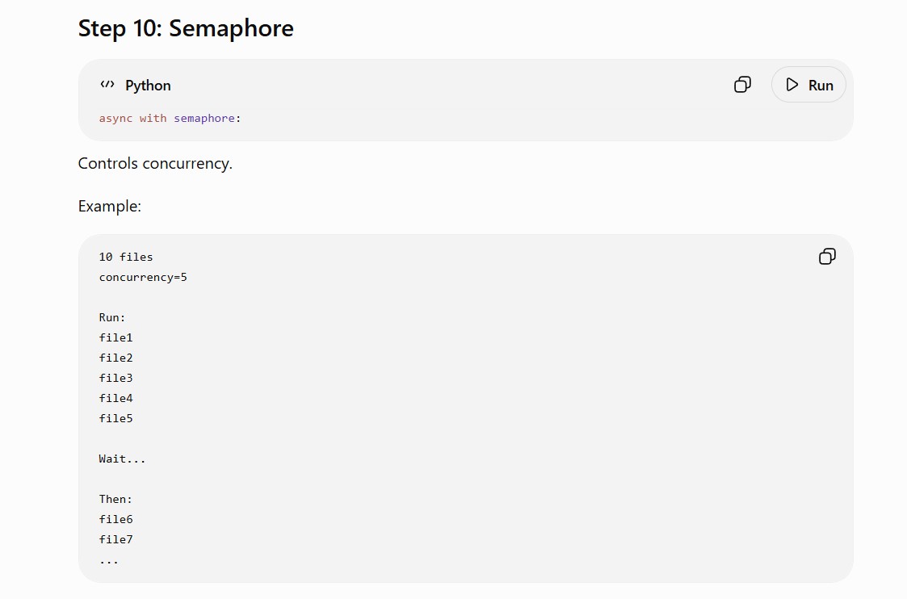Click the Then: line

115,499
